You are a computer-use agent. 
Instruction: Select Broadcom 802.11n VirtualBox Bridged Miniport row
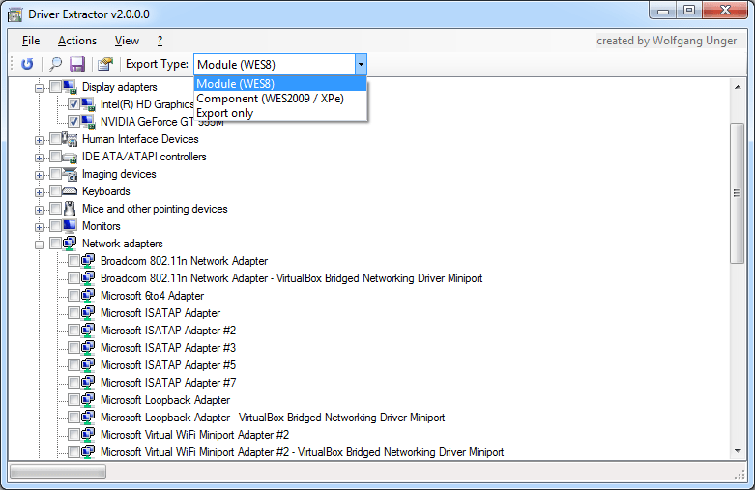tap(291, 278)
